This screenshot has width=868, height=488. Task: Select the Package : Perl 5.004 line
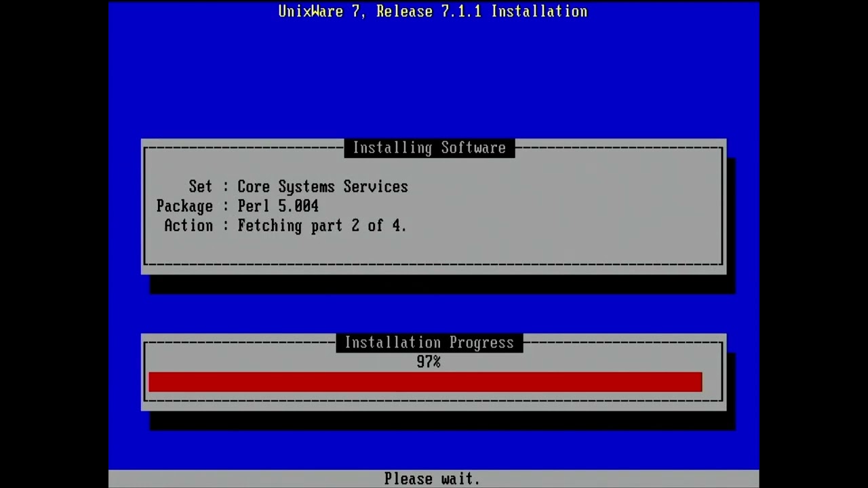pos(237,206)
